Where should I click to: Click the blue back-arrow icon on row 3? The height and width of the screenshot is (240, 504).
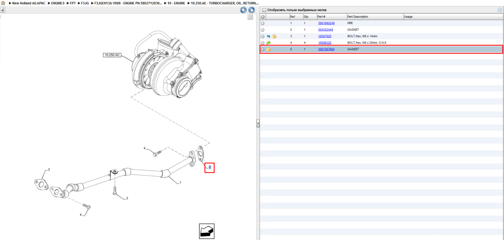pyautogui.click(x=269, y=37)
